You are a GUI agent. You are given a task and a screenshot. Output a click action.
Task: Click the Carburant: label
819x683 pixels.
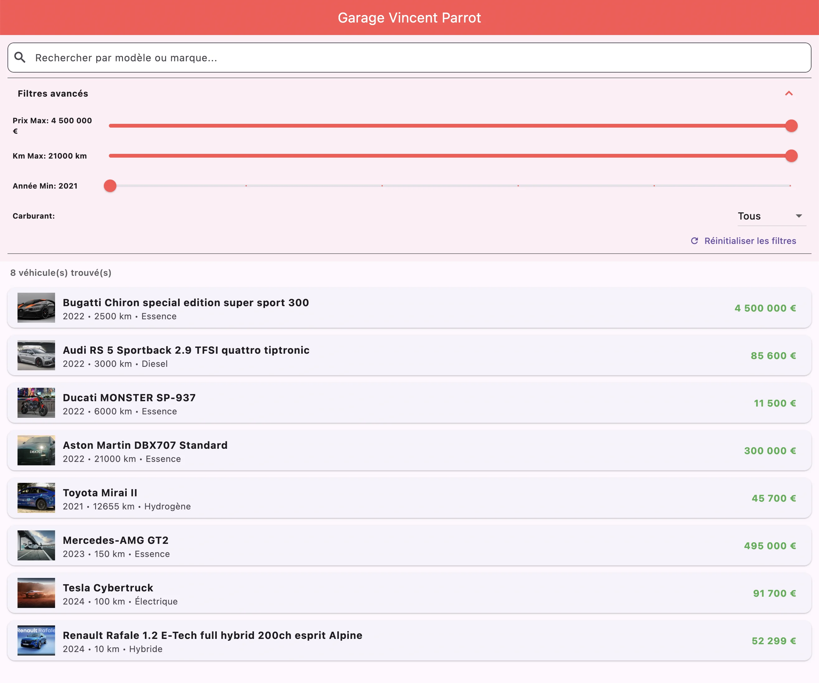click(x=33, y=216)
